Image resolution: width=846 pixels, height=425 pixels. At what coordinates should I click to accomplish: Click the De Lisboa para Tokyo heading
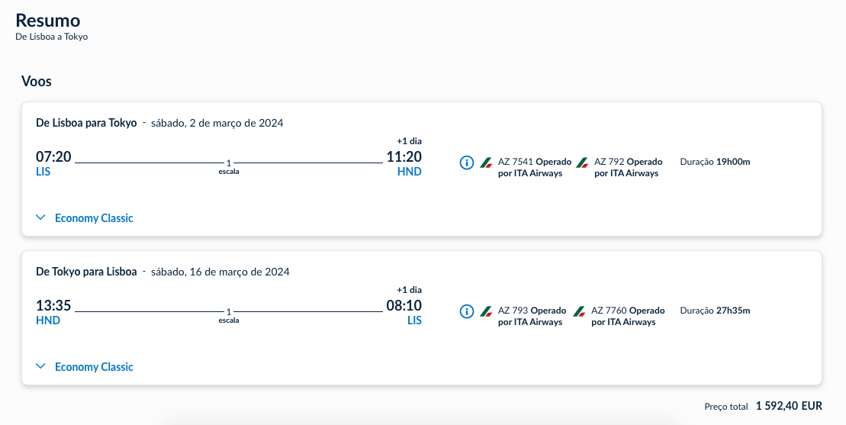[86, 123]
